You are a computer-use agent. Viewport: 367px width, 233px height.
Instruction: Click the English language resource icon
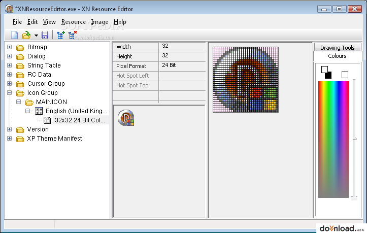39,111
